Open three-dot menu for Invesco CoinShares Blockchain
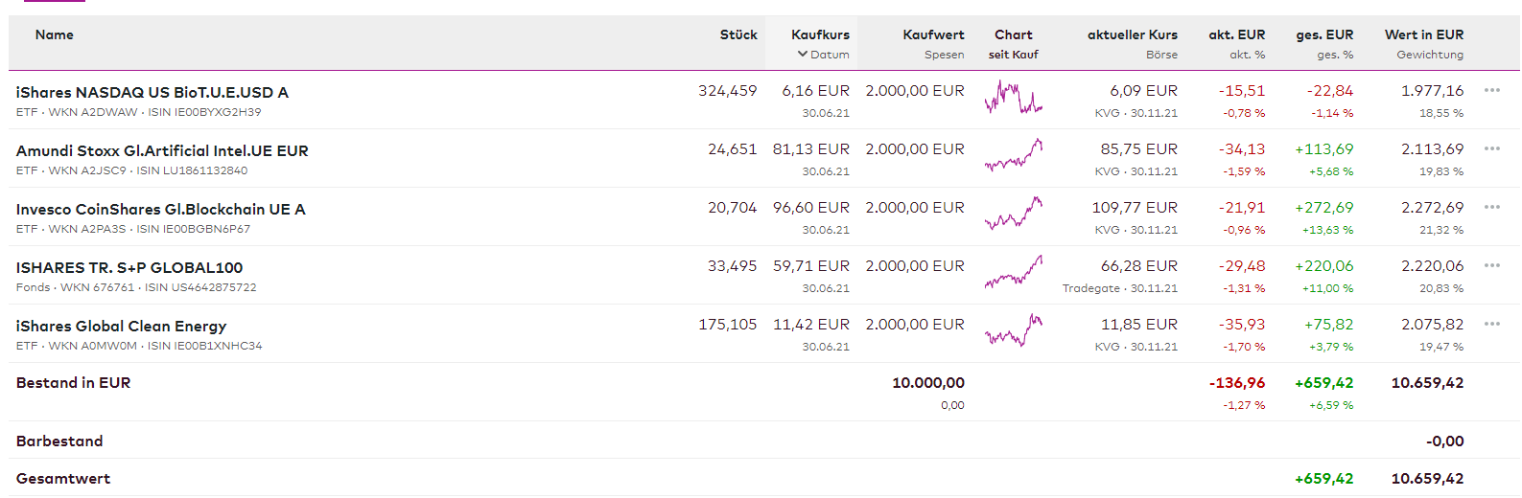This screenshot has width=1522, height=498. 1491,208
